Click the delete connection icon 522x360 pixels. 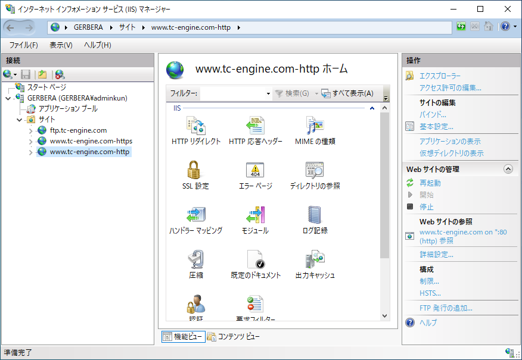[x=60, y=74]
